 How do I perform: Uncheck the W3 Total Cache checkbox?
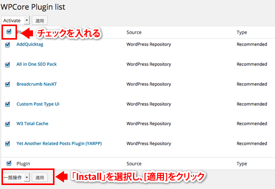coord(7,124)
